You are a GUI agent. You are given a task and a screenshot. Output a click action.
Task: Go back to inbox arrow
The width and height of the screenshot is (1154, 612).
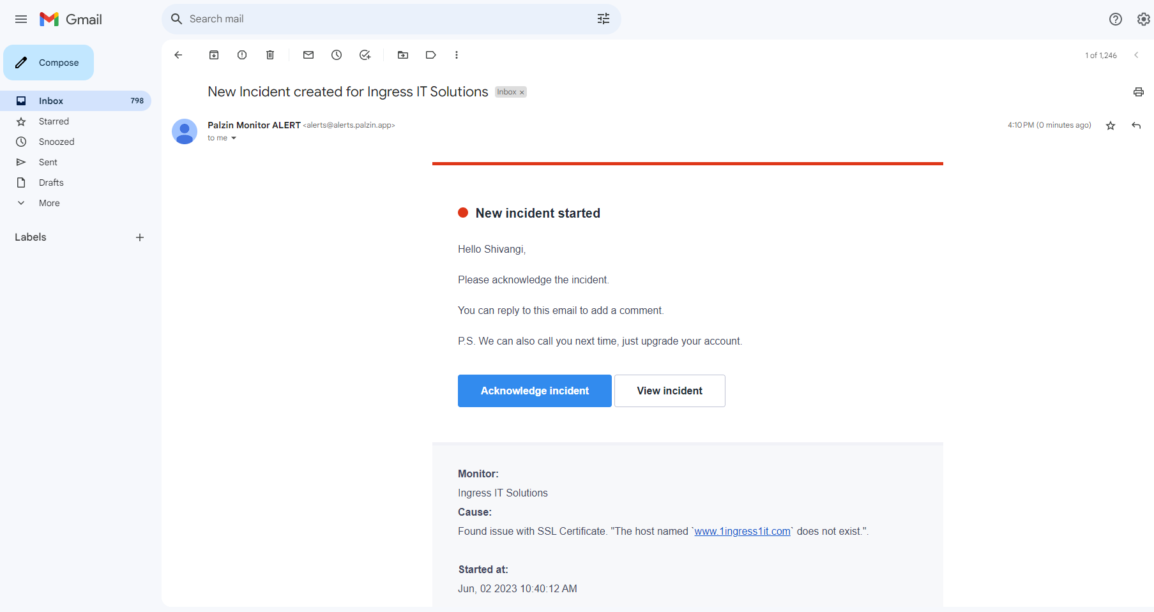point(178,55)
